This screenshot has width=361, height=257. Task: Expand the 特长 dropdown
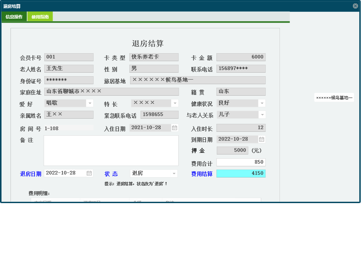(174, 103)
